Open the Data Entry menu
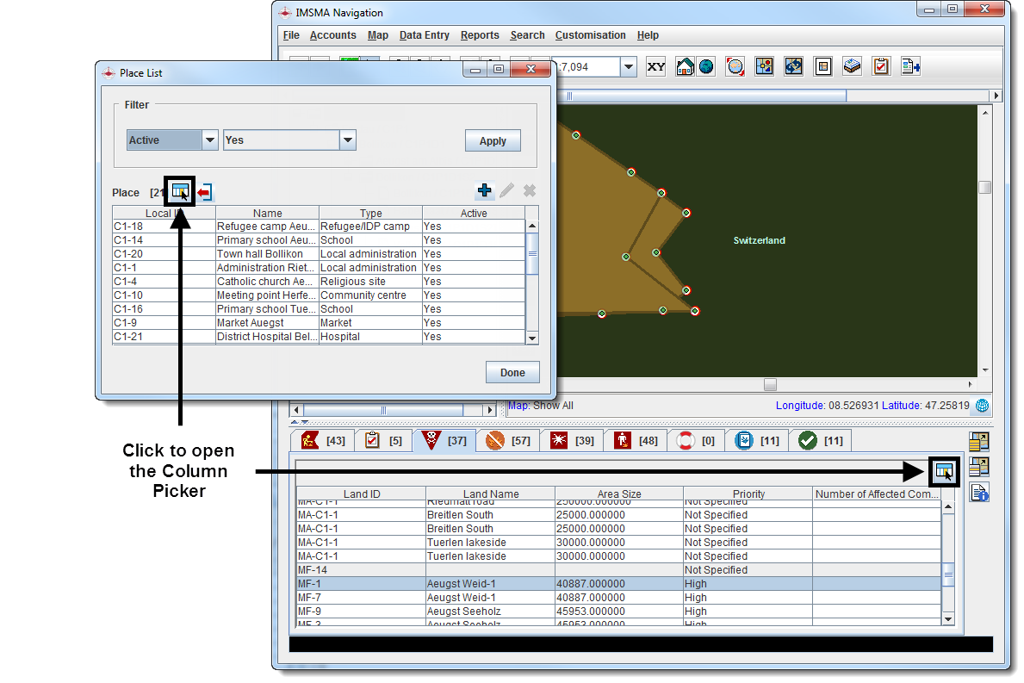The width and height of the screenshot is (1024, 683). pyautogui.click(x=424, y=35)
